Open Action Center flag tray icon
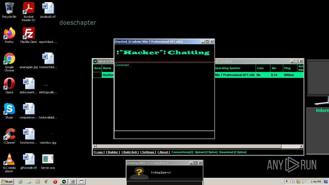The width and height of the screenshot is (329, 185). pos(304,182)
